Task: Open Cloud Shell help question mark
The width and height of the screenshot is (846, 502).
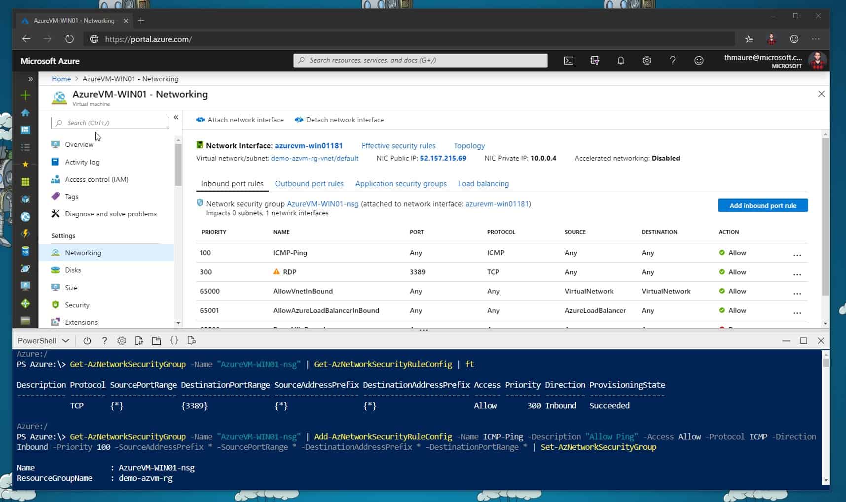Action: tap(104, 340)
